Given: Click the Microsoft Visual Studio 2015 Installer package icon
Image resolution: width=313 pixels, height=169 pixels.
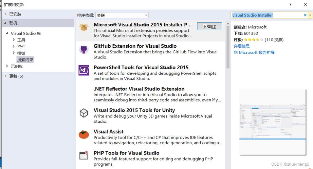Looking at the screenshot, I should click(84, 28).
